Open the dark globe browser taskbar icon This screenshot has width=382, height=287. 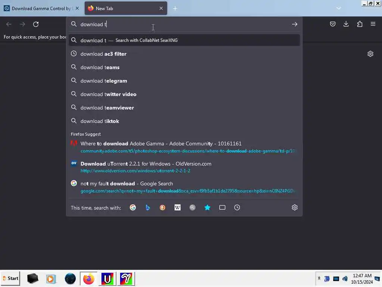(x=70, y=278)
